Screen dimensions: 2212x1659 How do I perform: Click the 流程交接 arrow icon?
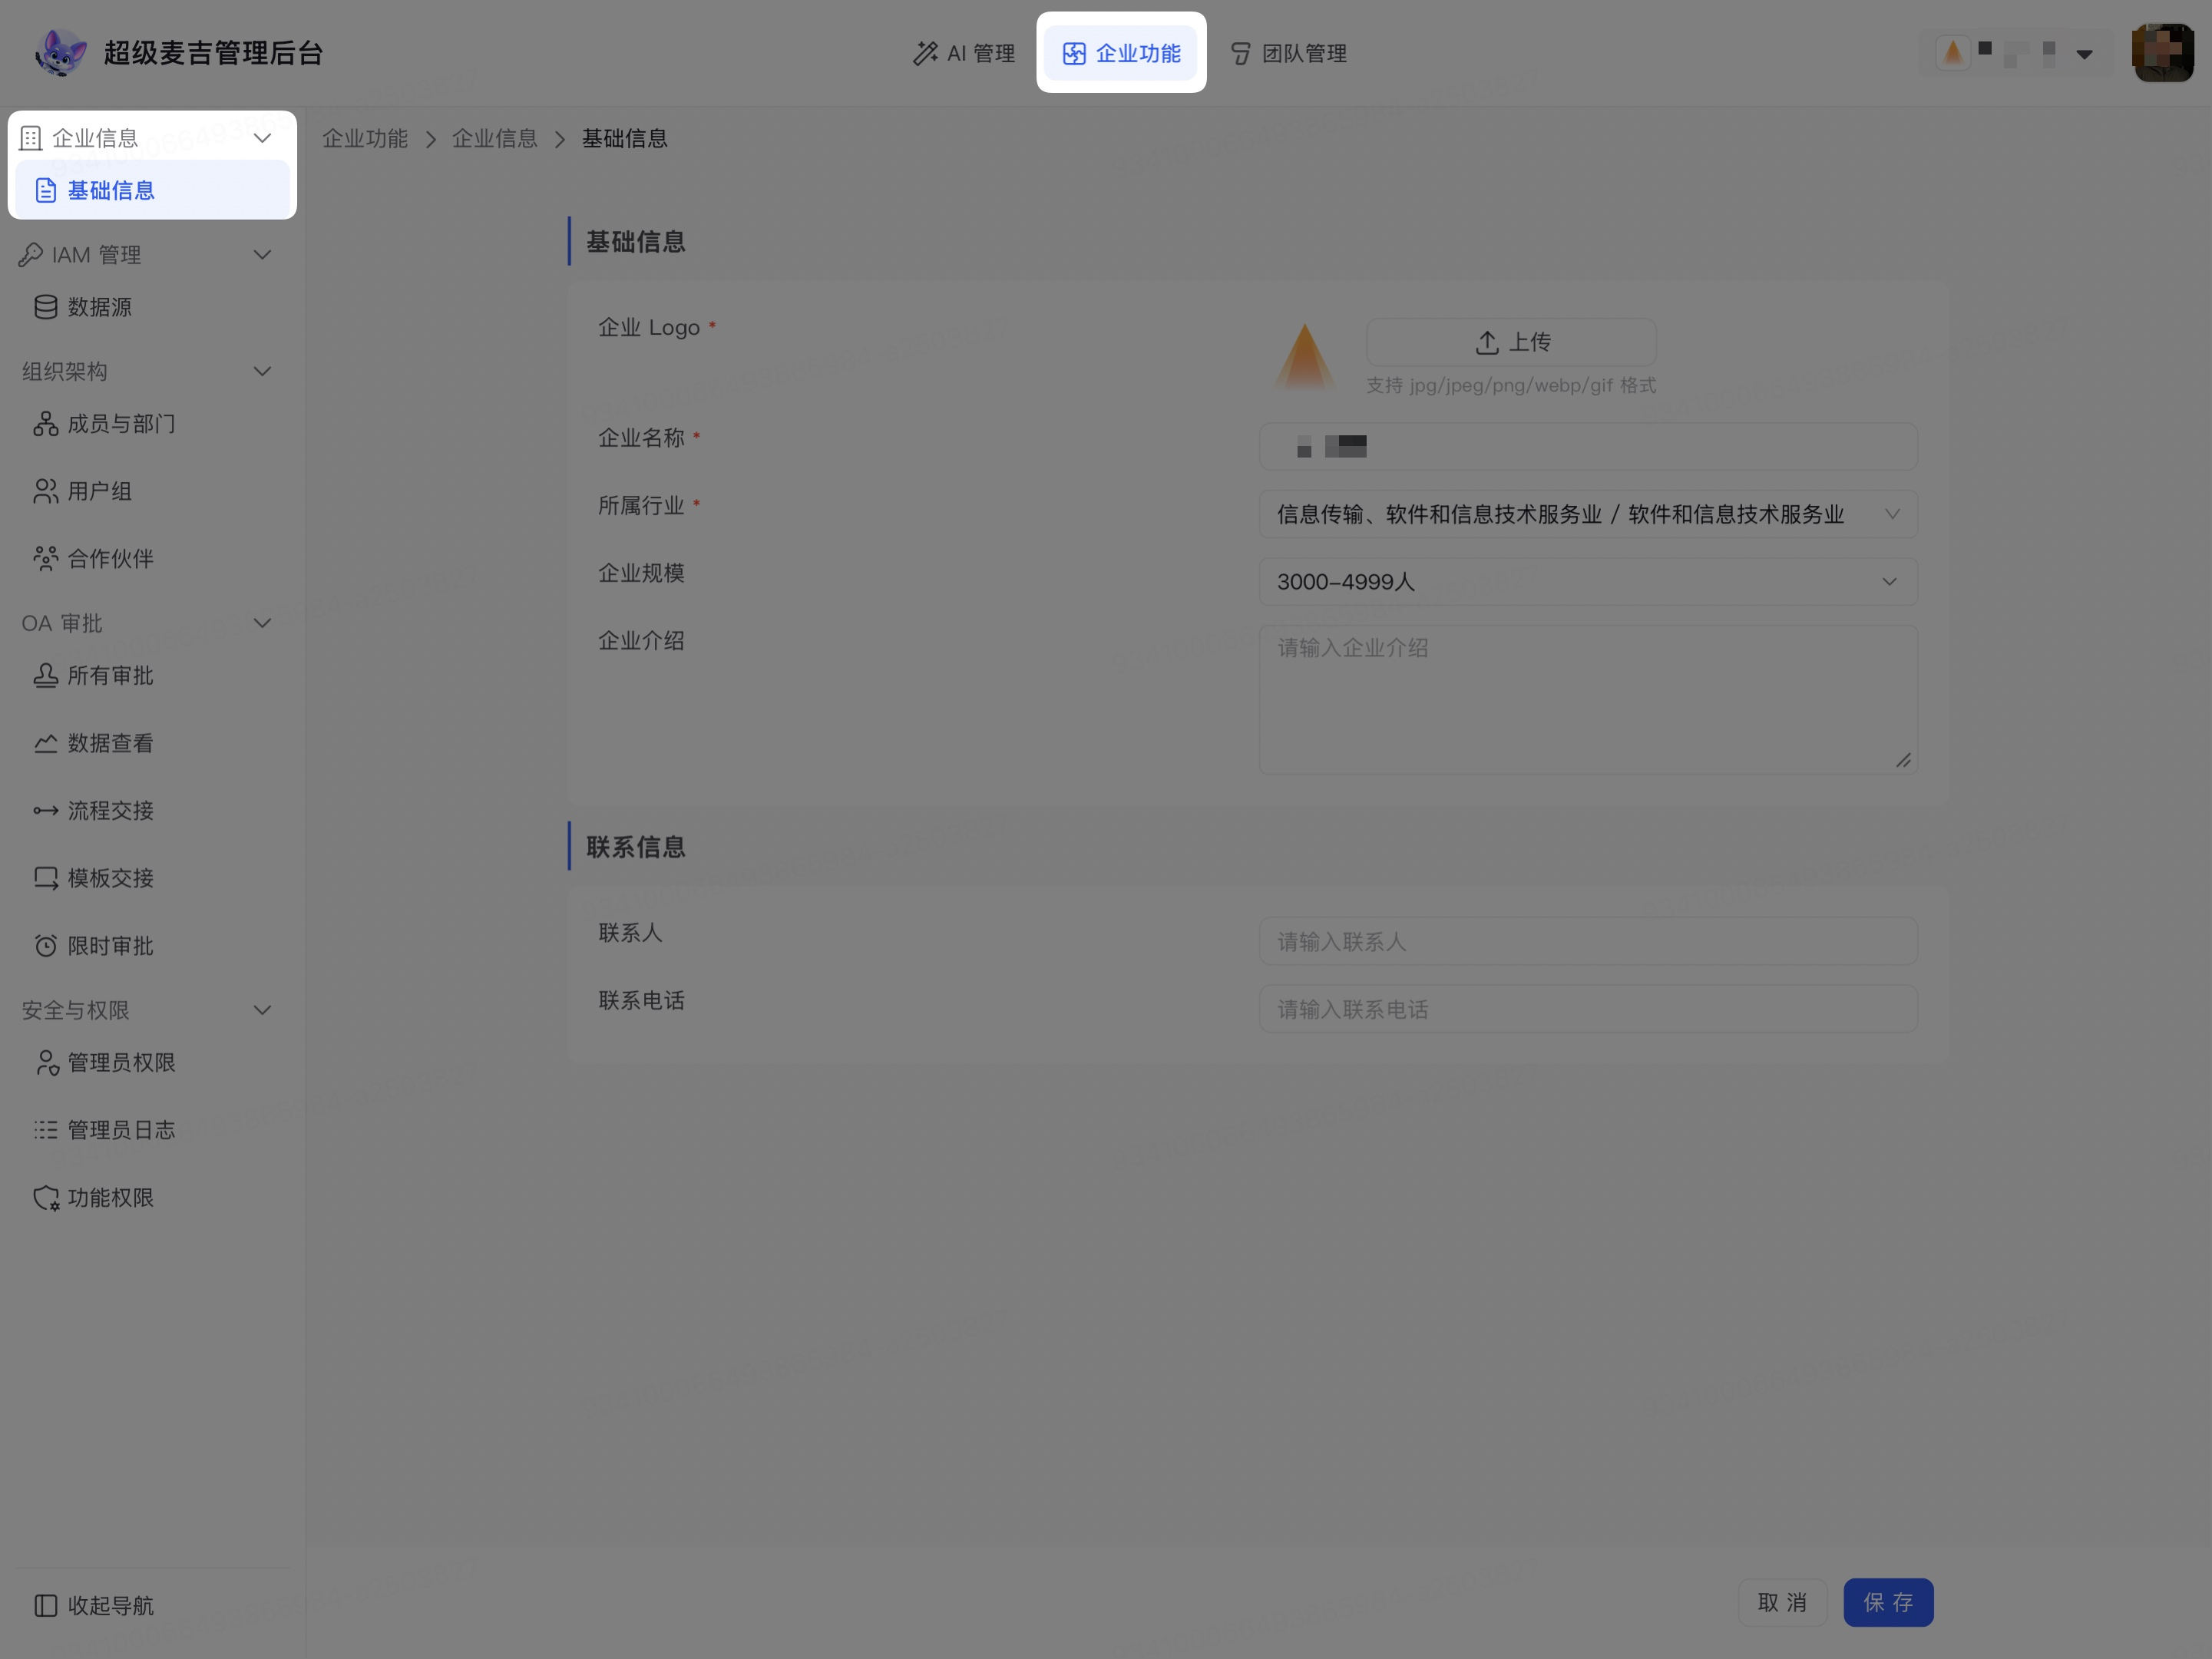click(46, 811)
